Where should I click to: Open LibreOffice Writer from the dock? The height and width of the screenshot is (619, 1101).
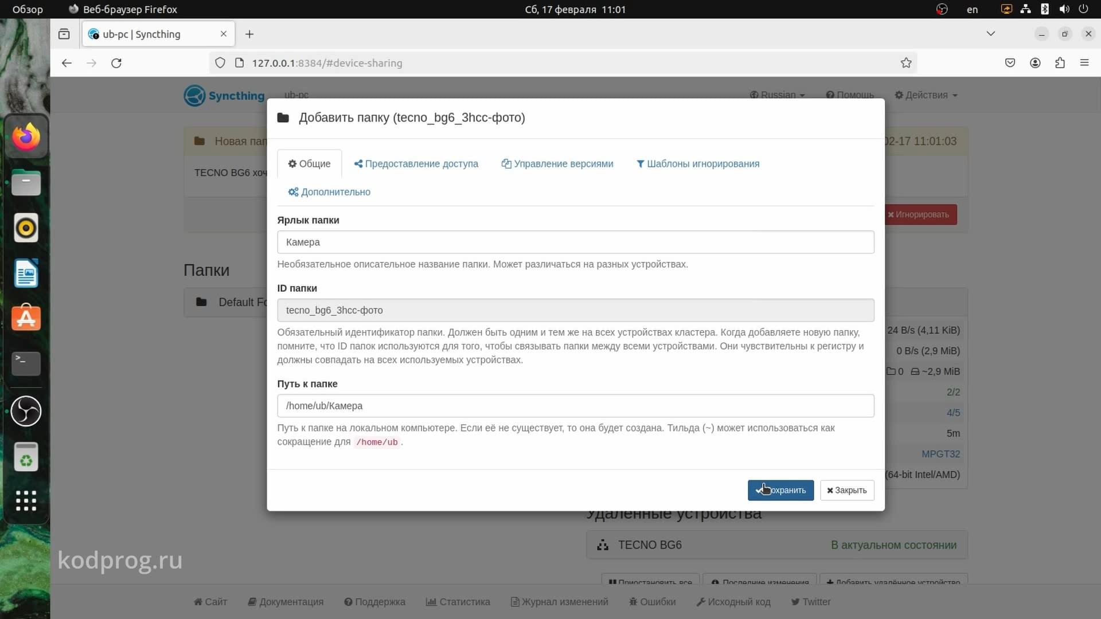[26, 273]
